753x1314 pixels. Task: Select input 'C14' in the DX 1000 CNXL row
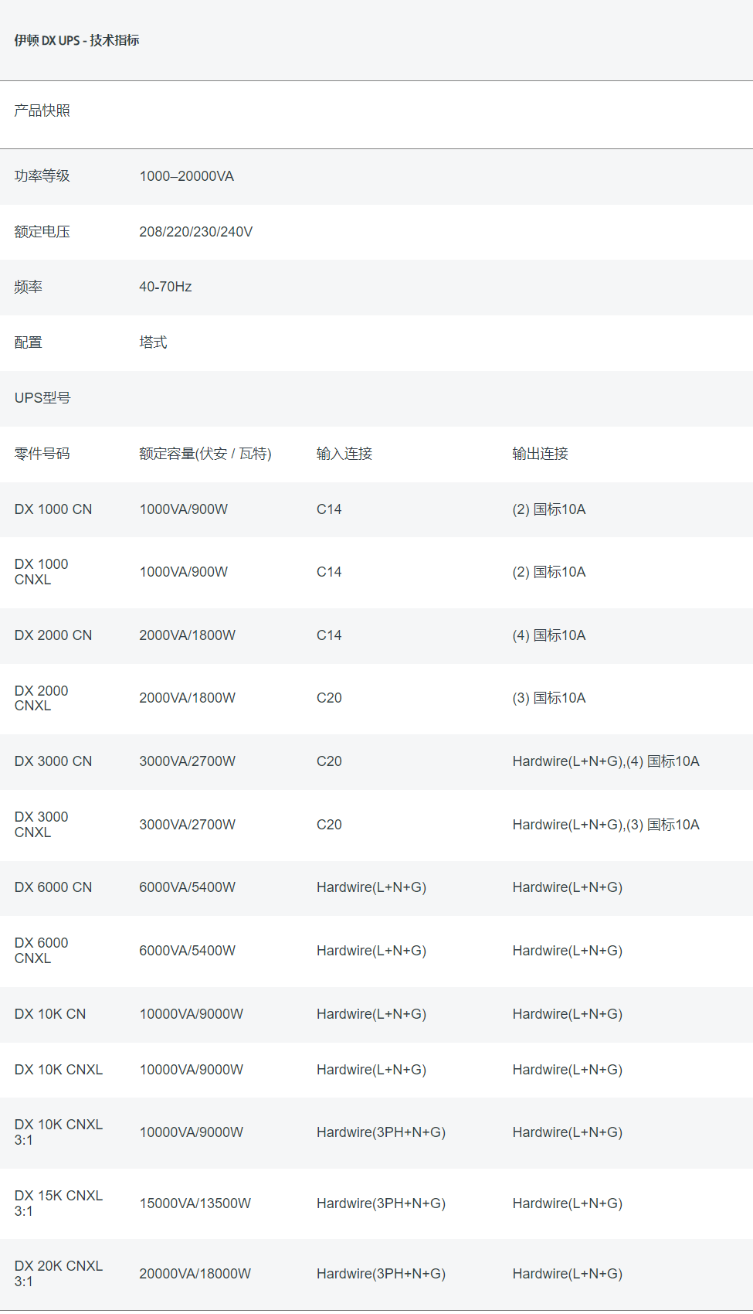(x=329, y=572)
